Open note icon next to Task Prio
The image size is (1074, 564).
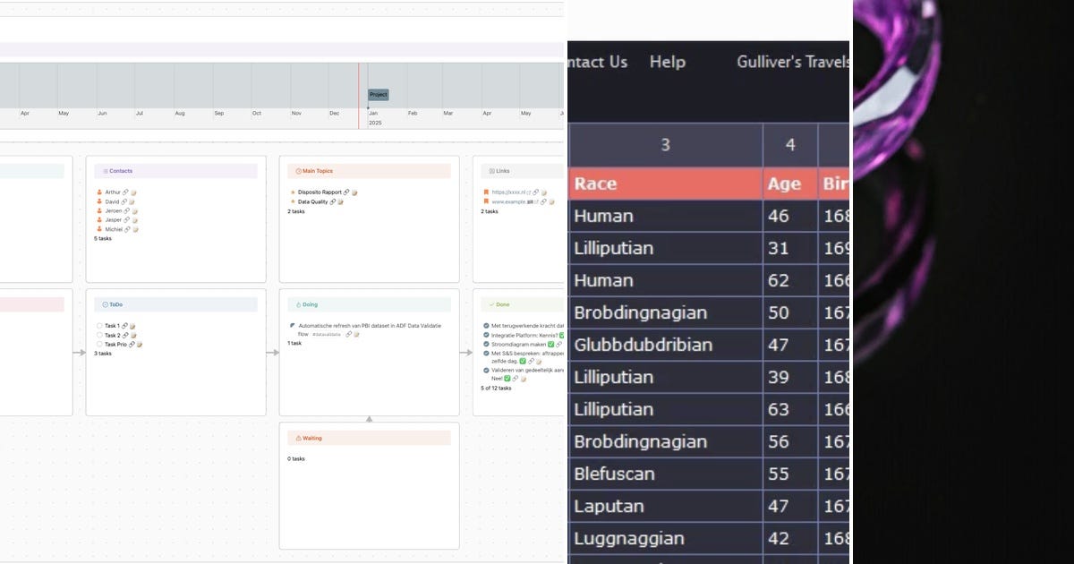coord(140,345)
